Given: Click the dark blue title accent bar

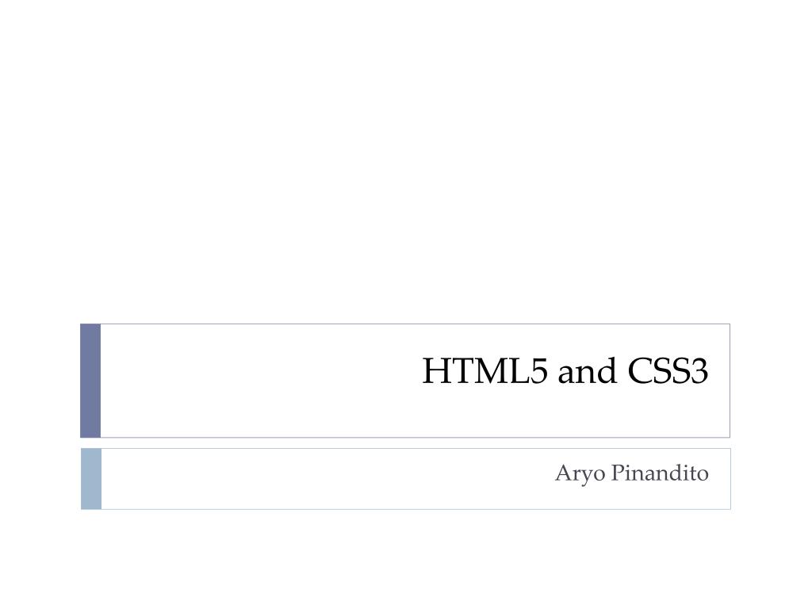Looking at the screenshot, I should pos(90,381).
